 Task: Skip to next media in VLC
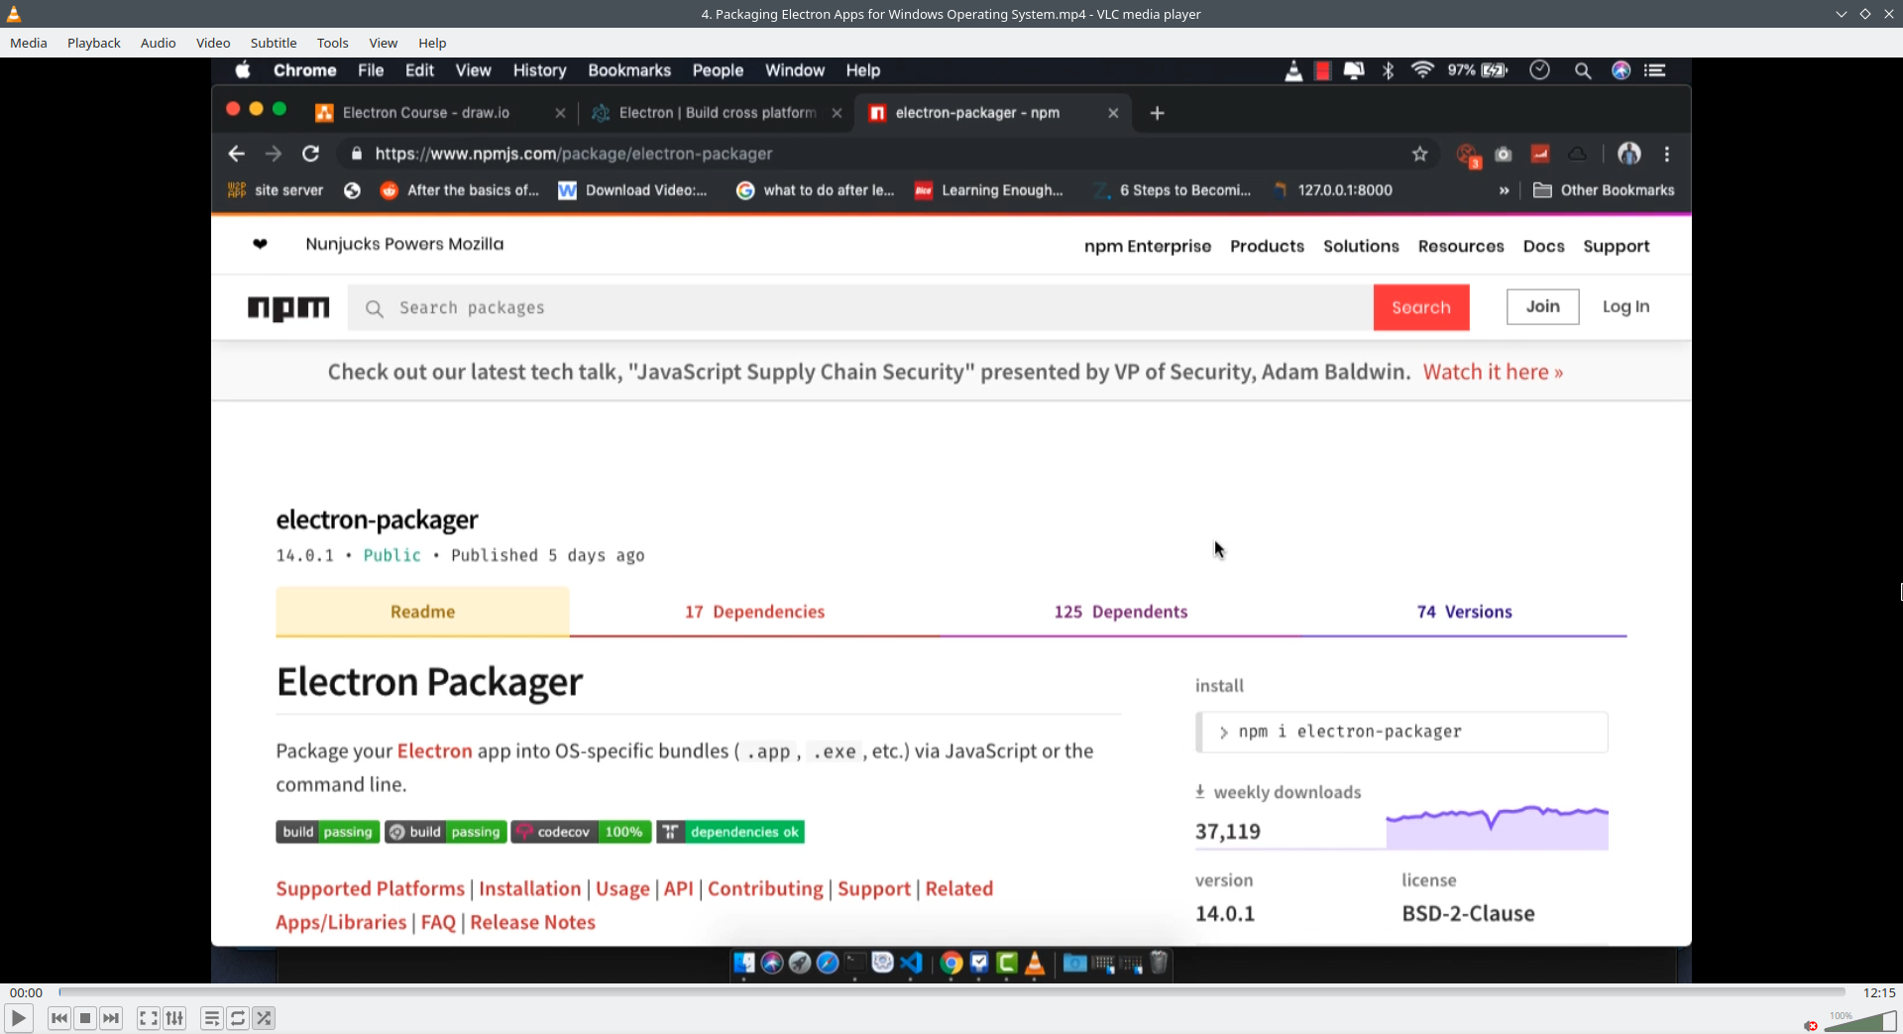tap(111, 1018)
